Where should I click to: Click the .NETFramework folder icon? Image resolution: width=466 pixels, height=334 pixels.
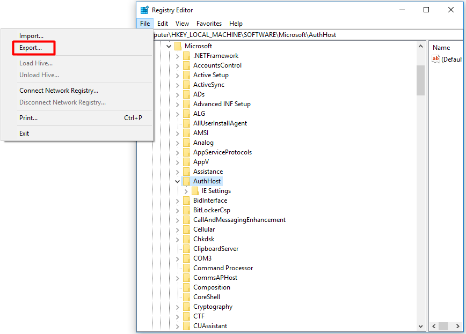click(x=186, y=56)
